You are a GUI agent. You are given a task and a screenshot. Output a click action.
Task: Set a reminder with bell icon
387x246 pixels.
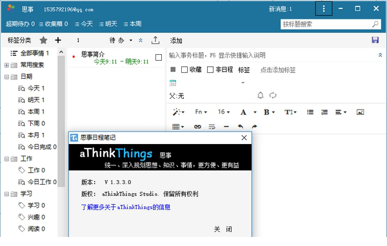tap(261, 95)
